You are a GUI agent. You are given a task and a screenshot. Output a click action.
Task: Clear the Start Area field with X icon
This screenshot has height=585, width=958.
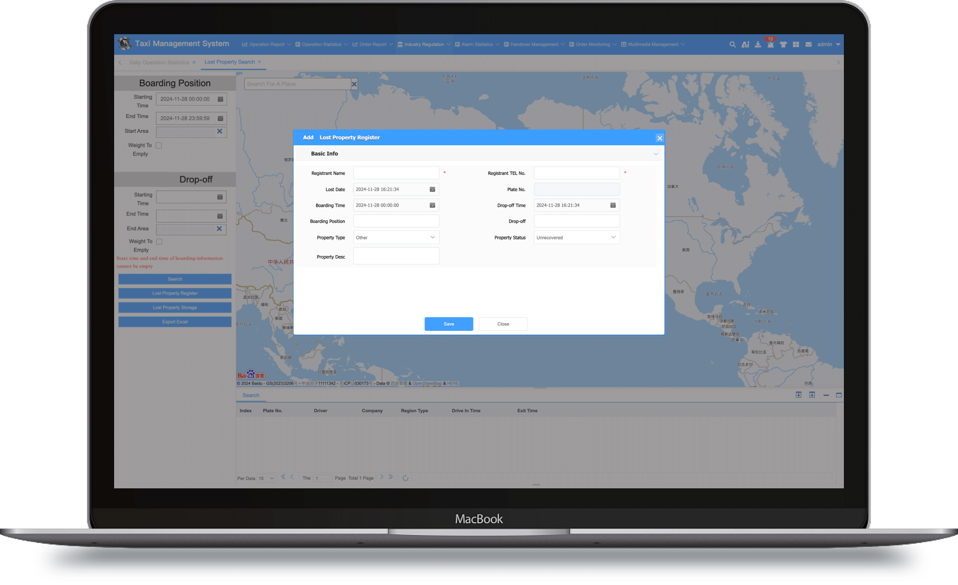pyautogui.click(x=219, y=131)
